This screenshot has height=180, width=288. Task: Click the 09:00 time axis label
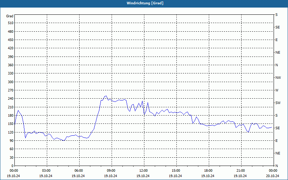pos(112,171)
